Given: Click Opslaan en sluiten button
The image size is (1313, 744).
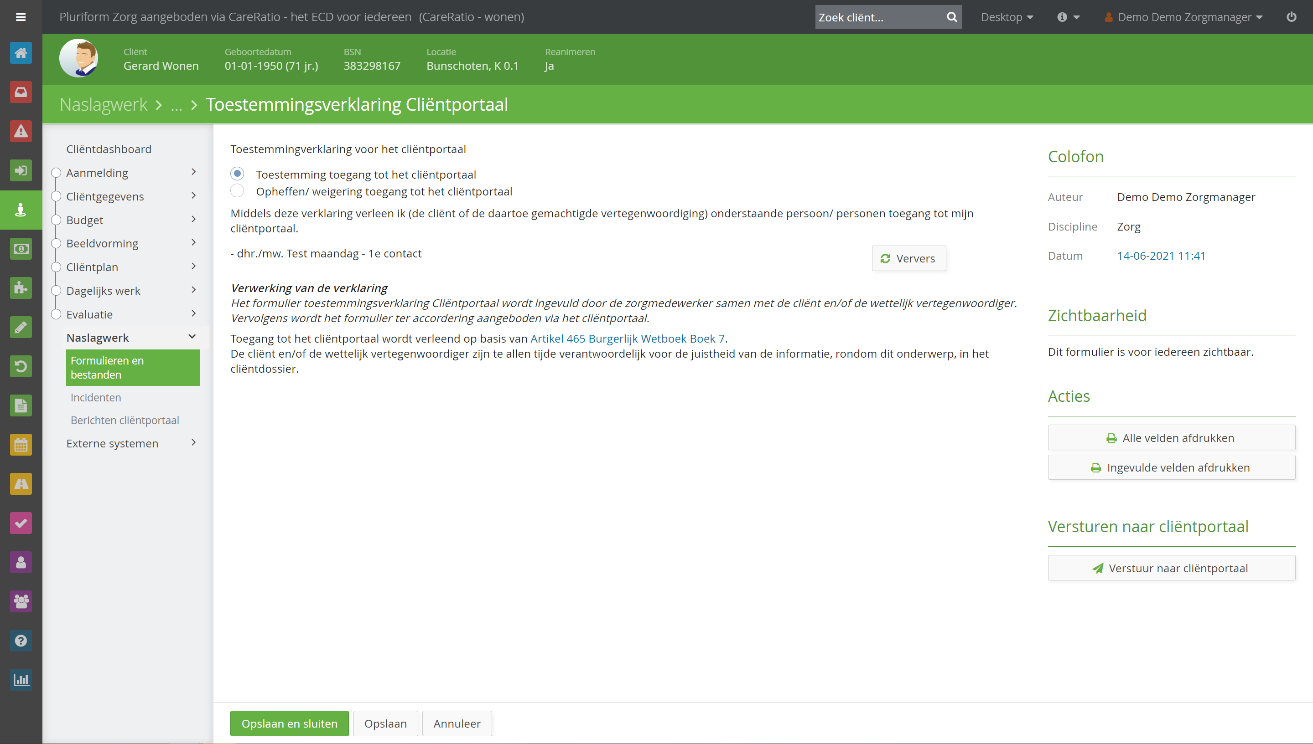Looking at the screenshot, I should click(x=290, y=723).
